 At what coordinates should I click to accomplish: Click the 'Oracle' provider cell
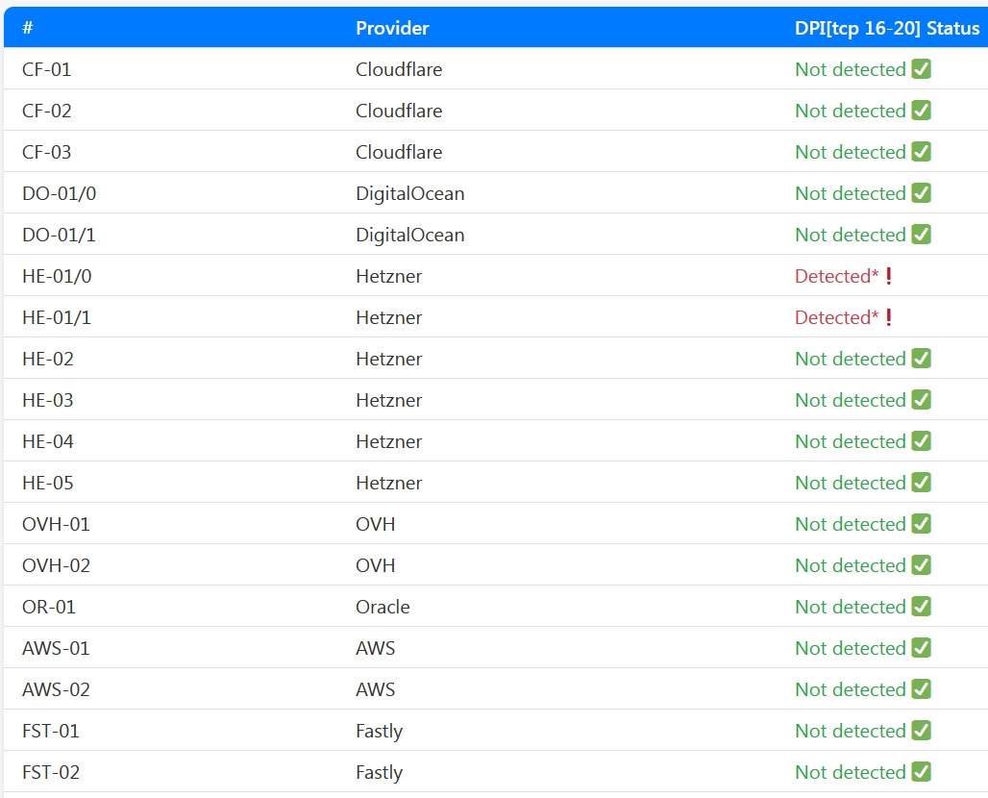tap(383, 607)
